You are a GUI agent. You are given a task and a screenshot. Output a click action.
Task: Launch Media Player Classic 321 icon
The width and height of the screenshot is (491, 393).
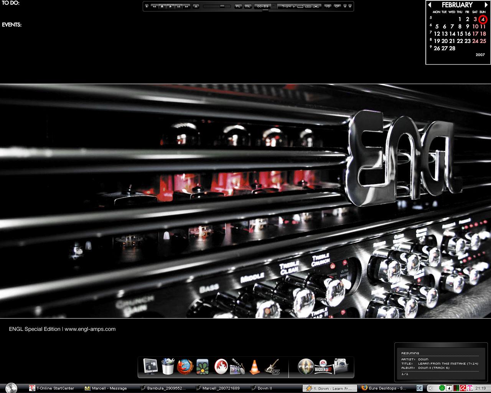[237, 367]
